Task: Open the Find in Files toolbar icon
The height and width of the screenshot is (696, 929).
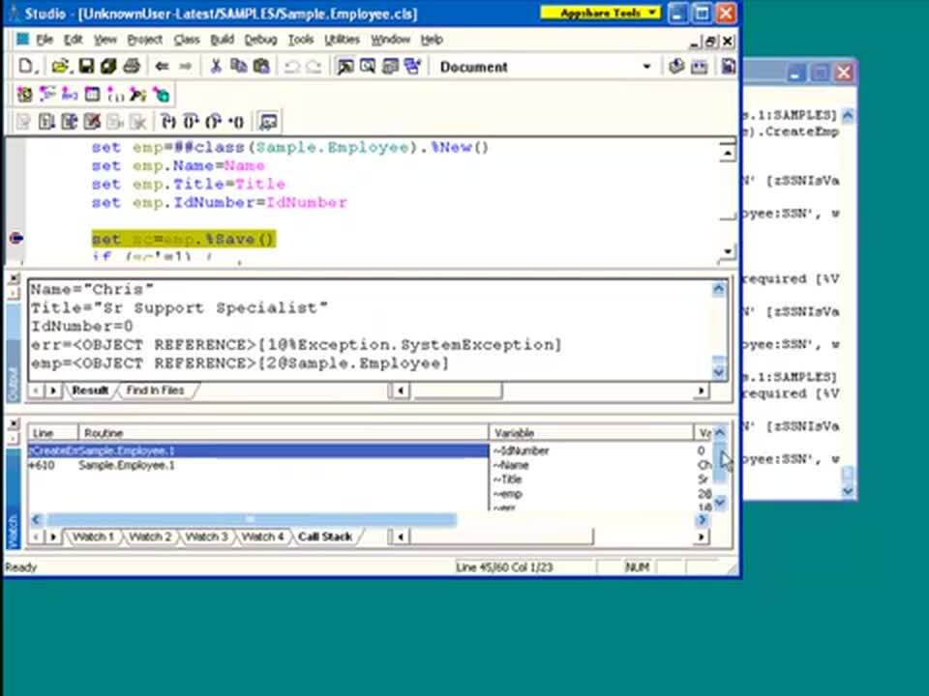Action: [368, 67]
